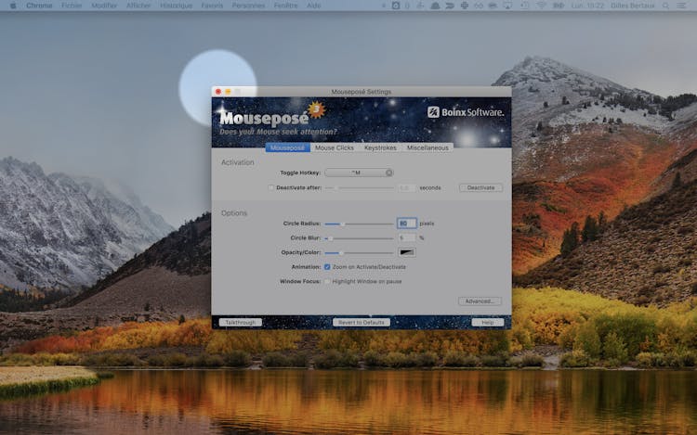This screenshot has height=435, width=697.
Task: Enable the Deactivate after checkbox
Action: pos(271,187)
